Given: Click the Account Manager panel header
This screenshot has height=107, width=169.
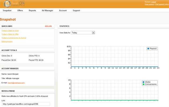Looking at the screenshot, I should (27, 69).
